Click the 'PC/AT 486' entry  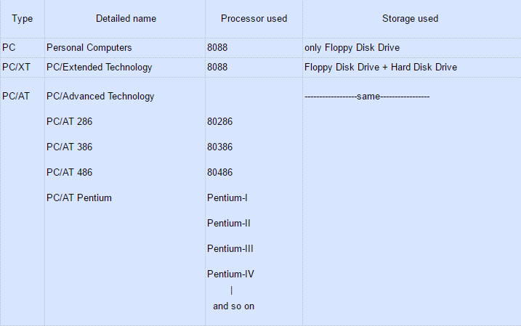(x=69, y=173)
